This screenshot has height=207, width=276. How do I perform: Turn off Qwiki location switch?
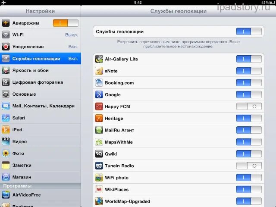249,154
